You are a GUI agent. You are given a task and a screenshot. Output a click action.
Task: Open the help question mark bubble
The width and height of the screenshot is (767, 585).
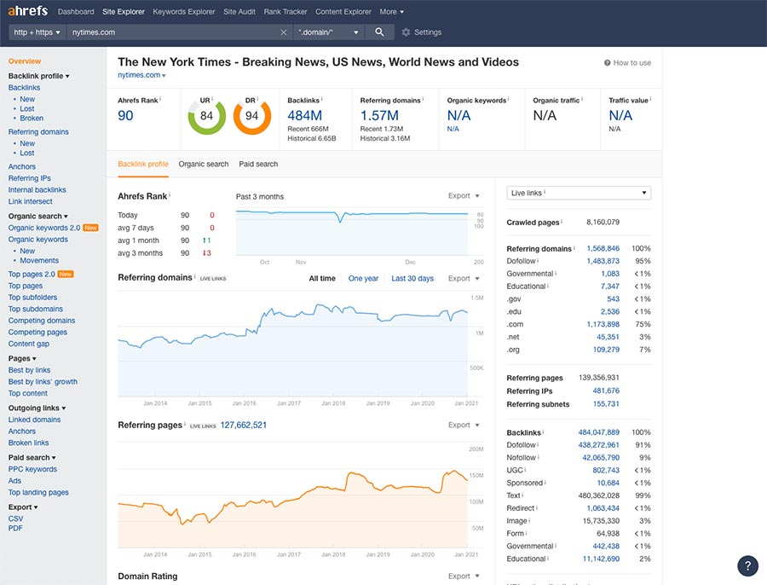[747, 566]
